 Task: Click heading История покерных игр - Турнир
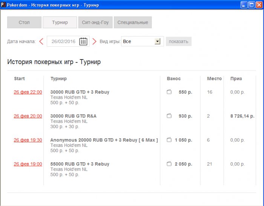[x=54, y=62]
